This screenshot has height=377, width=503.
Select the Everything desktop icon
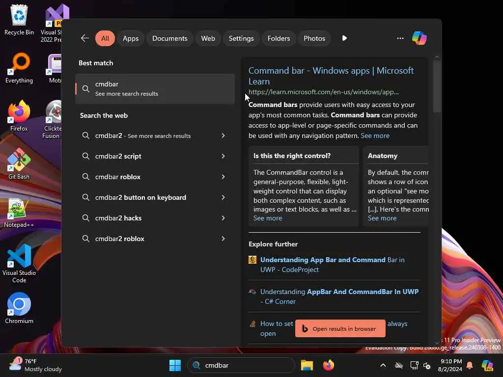coord(19,68)
